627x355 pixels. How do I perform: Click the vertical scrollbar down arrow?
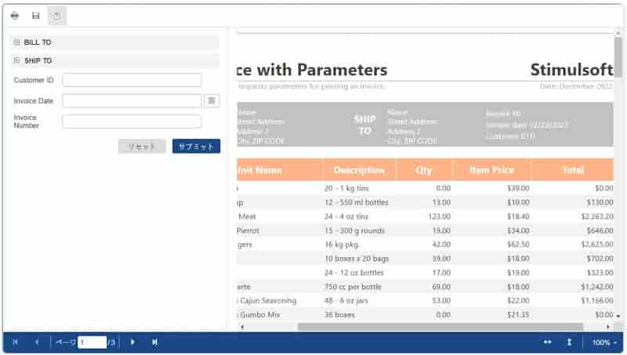tap(618, 316)
